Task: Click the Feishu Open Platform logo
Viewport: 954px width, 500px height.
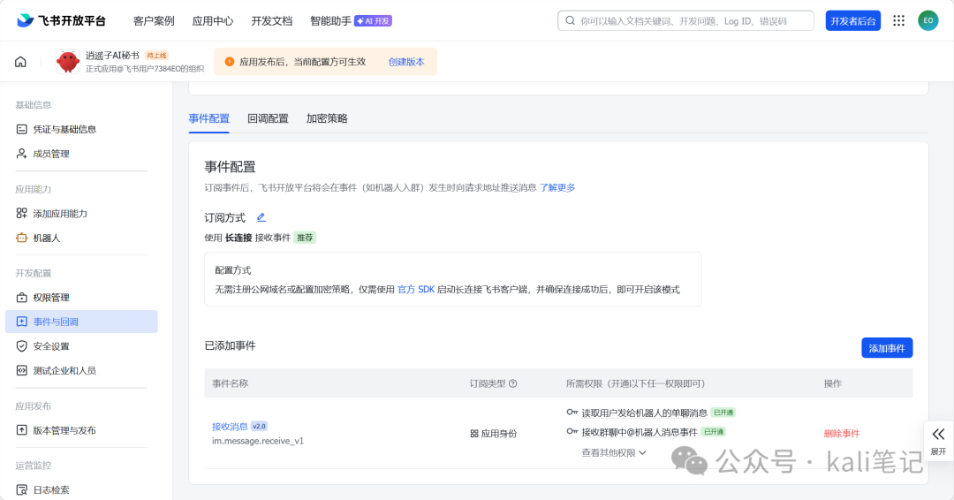Action: tap(61, 20)
